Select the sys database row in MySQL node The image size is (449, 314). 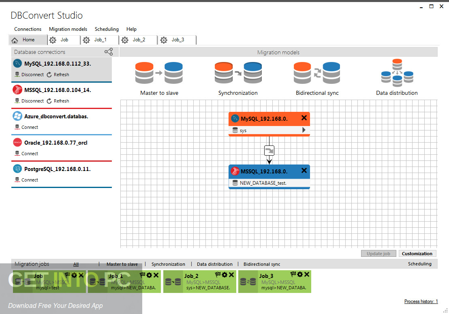(269, 130)
